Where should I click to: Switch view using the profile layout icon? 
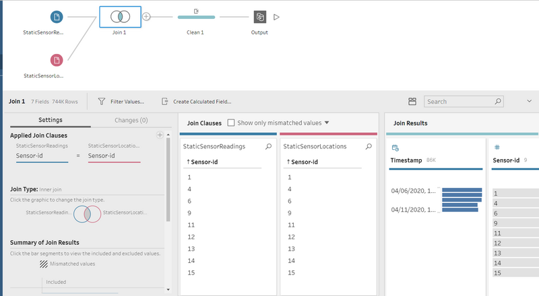412,101
